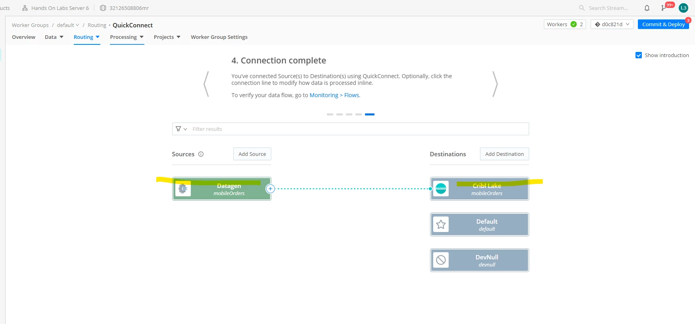This screenshot has width=695, height=324.
Task: Click the search magnifier icon
Action: (582, 8)
